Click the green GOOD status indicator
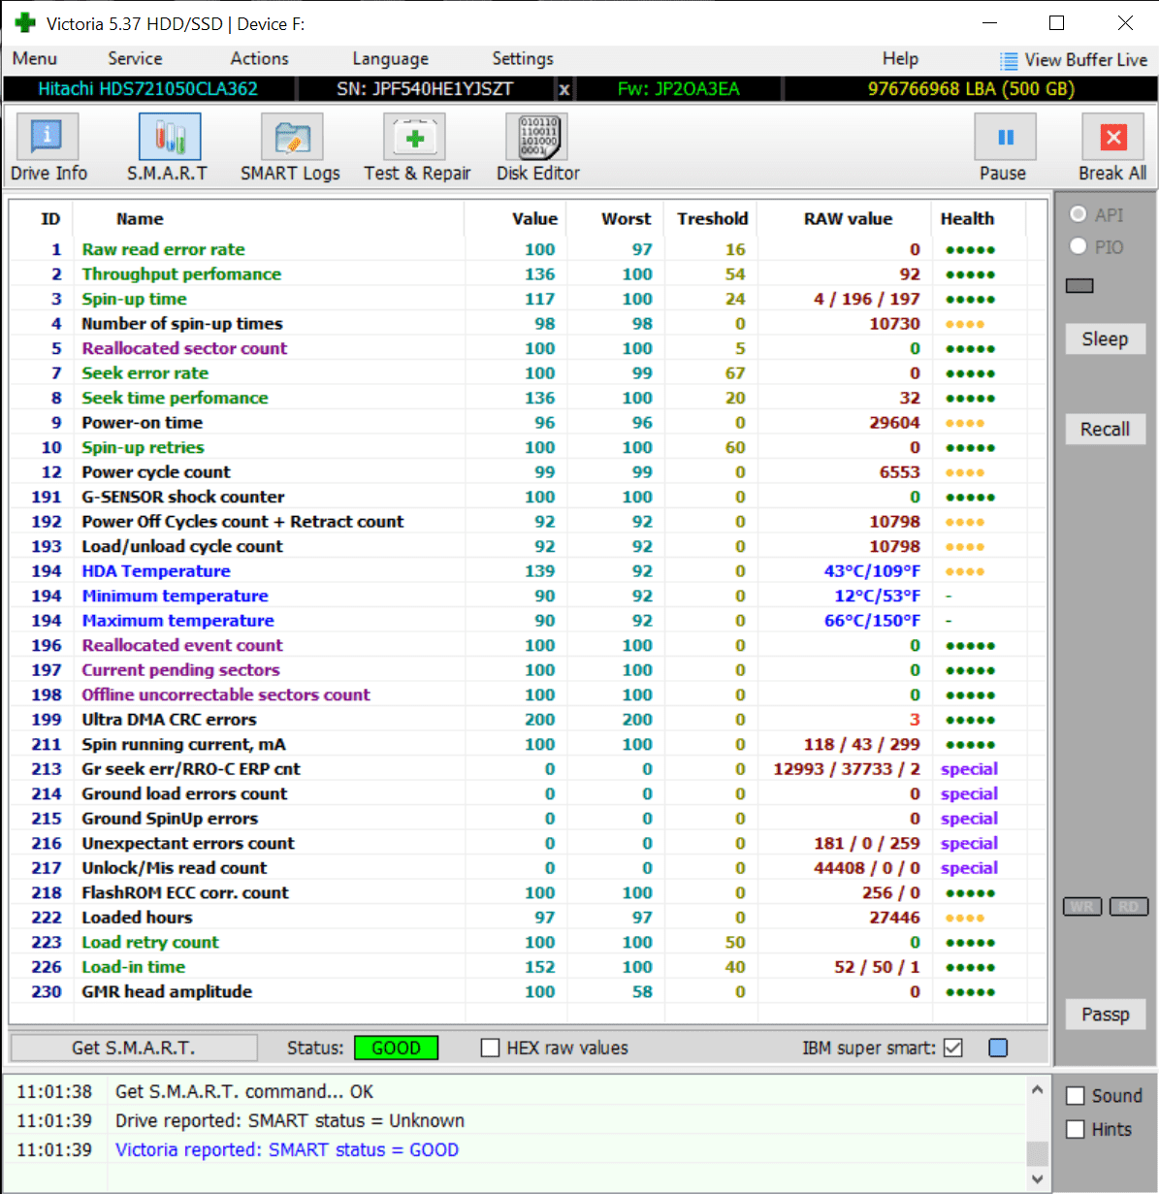 pyautogui.click(x=397, y=1048)
